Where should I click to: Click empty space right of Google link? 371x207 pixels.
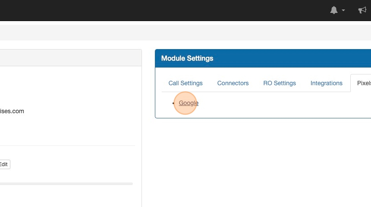click(280, 103)
